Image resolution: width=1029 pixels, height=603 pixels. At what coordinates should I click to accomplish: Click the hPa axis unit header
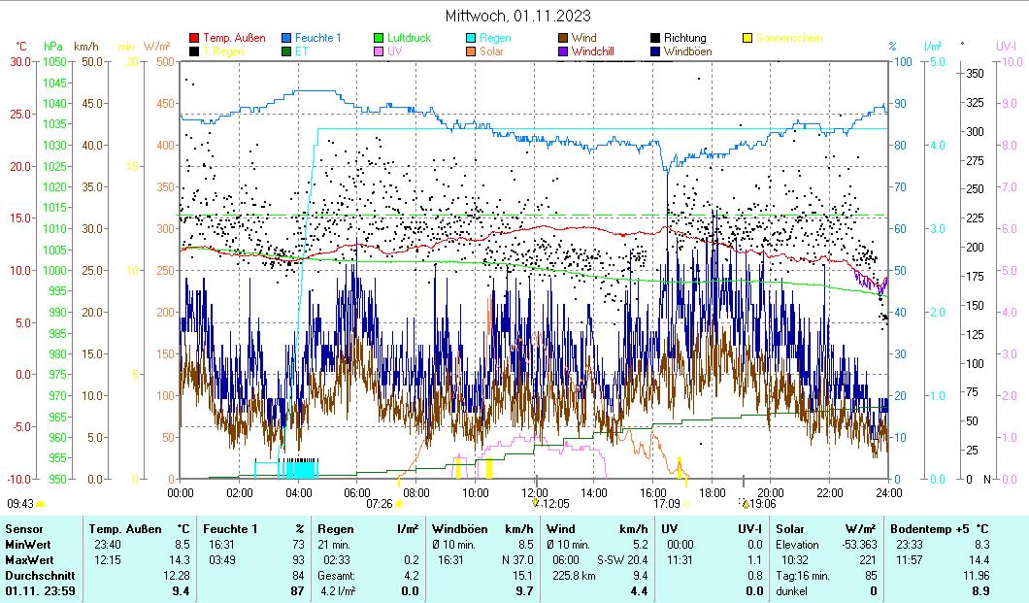(x=53, y=47)
